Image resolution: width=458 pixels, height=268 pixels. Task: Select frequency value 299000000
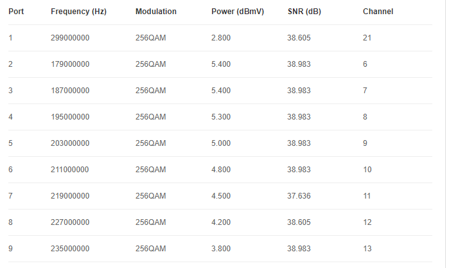point(70,38)
